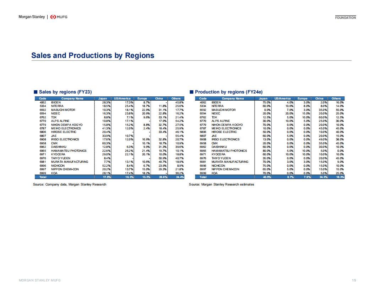Click 'Code' header in the Production table

[x=203, y=98]
